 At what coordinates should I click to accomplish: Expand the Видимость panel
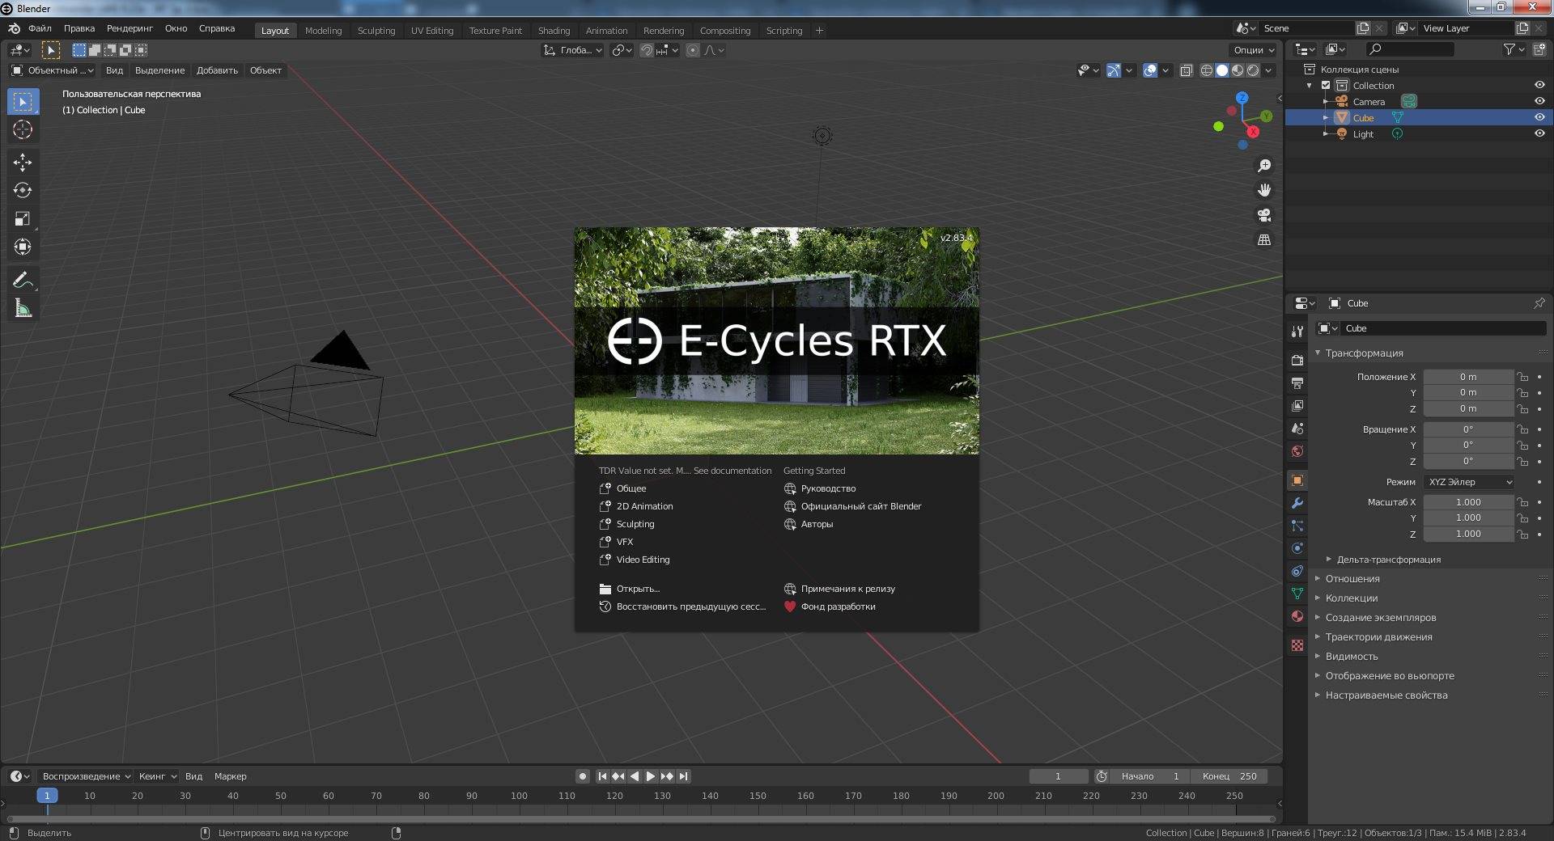click(1351, 657)
